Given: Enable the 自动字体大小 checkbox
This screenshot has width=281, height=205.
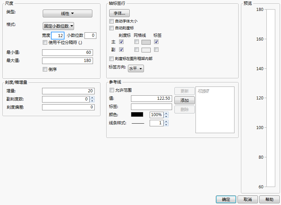Looking at the screenshot, I should (x=111, y=21).
